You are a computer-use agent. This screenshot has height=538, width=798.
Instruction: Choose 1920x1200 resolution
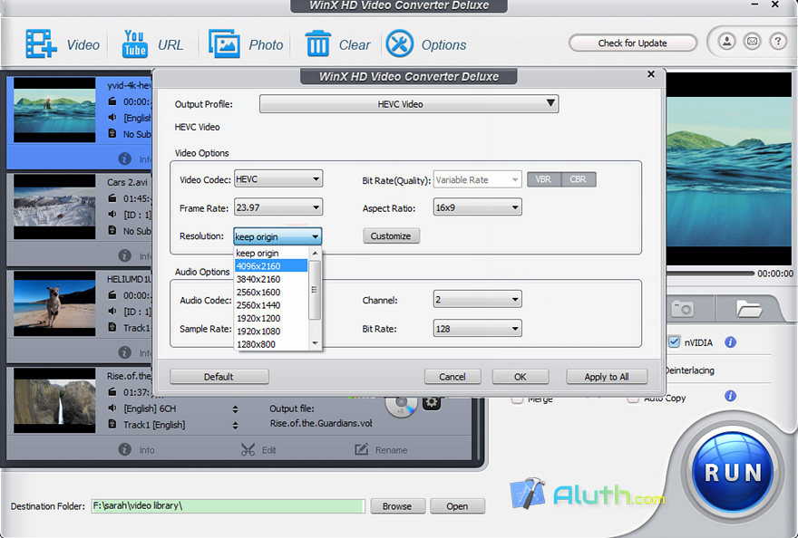tap(271, 318)
